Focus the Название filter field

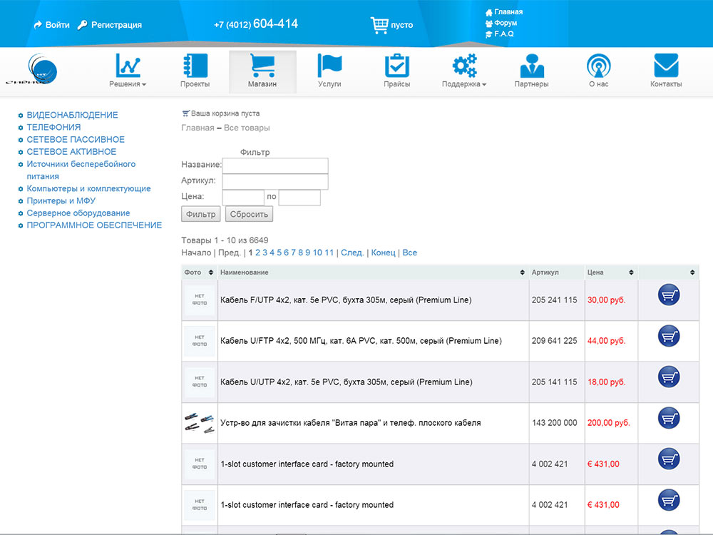(x=275, y=165)
